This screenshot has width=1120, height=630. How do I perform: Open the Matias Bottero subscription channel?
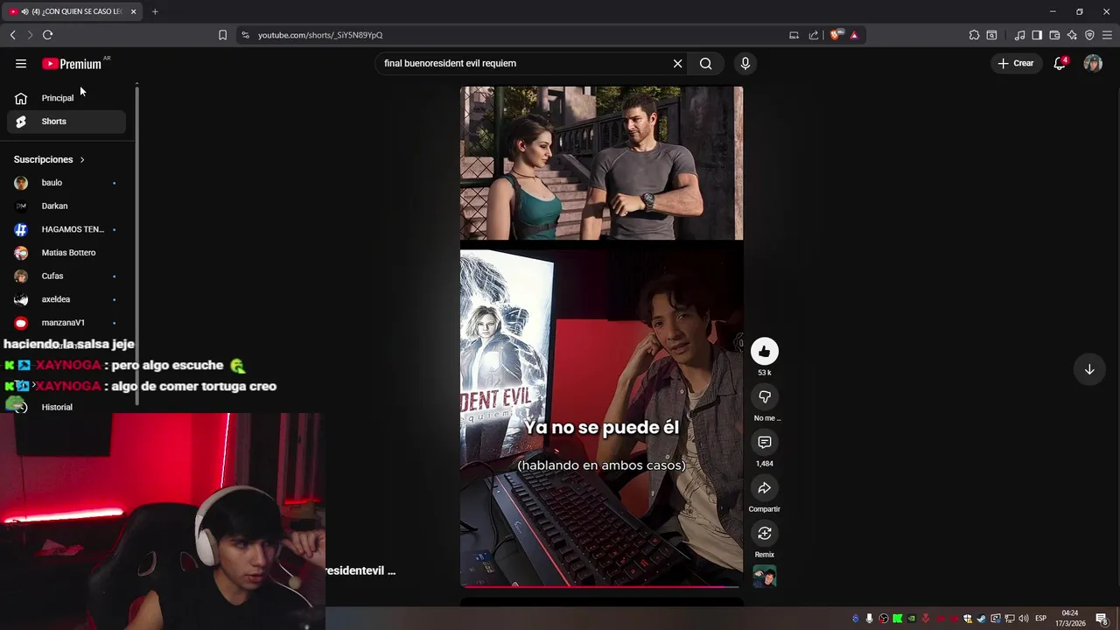click(x=66, y=253)
